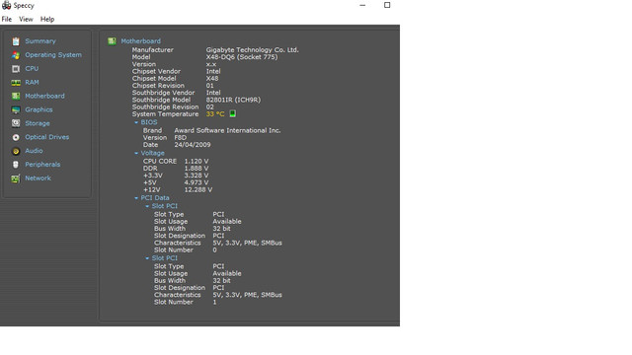Click the Peripherals mouse icon
Image resolution: width=632 pixels, height=355 pixels.
(x=16, y=165)
